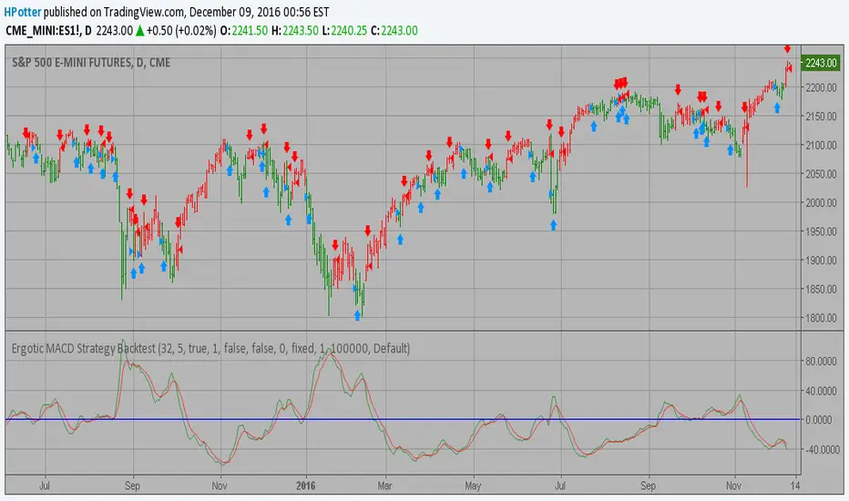Click the green 2243.00 current price tag
Image resolution: width=849 pixels, height=501 pixels.
(x=821, y=63)
